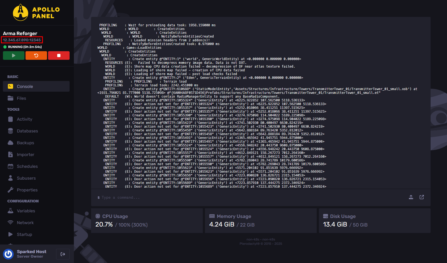Focus the Type a command input
This screenshot has height=263, width=447.
click(250, 198)
